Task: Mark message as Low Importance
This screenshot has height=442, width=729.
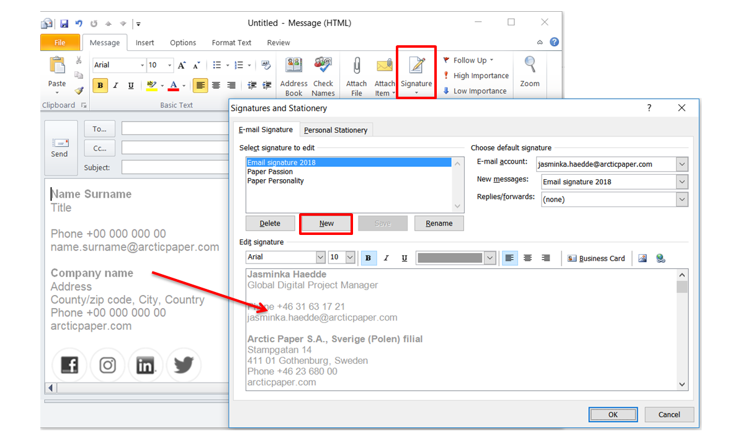Action: [475, 91]
